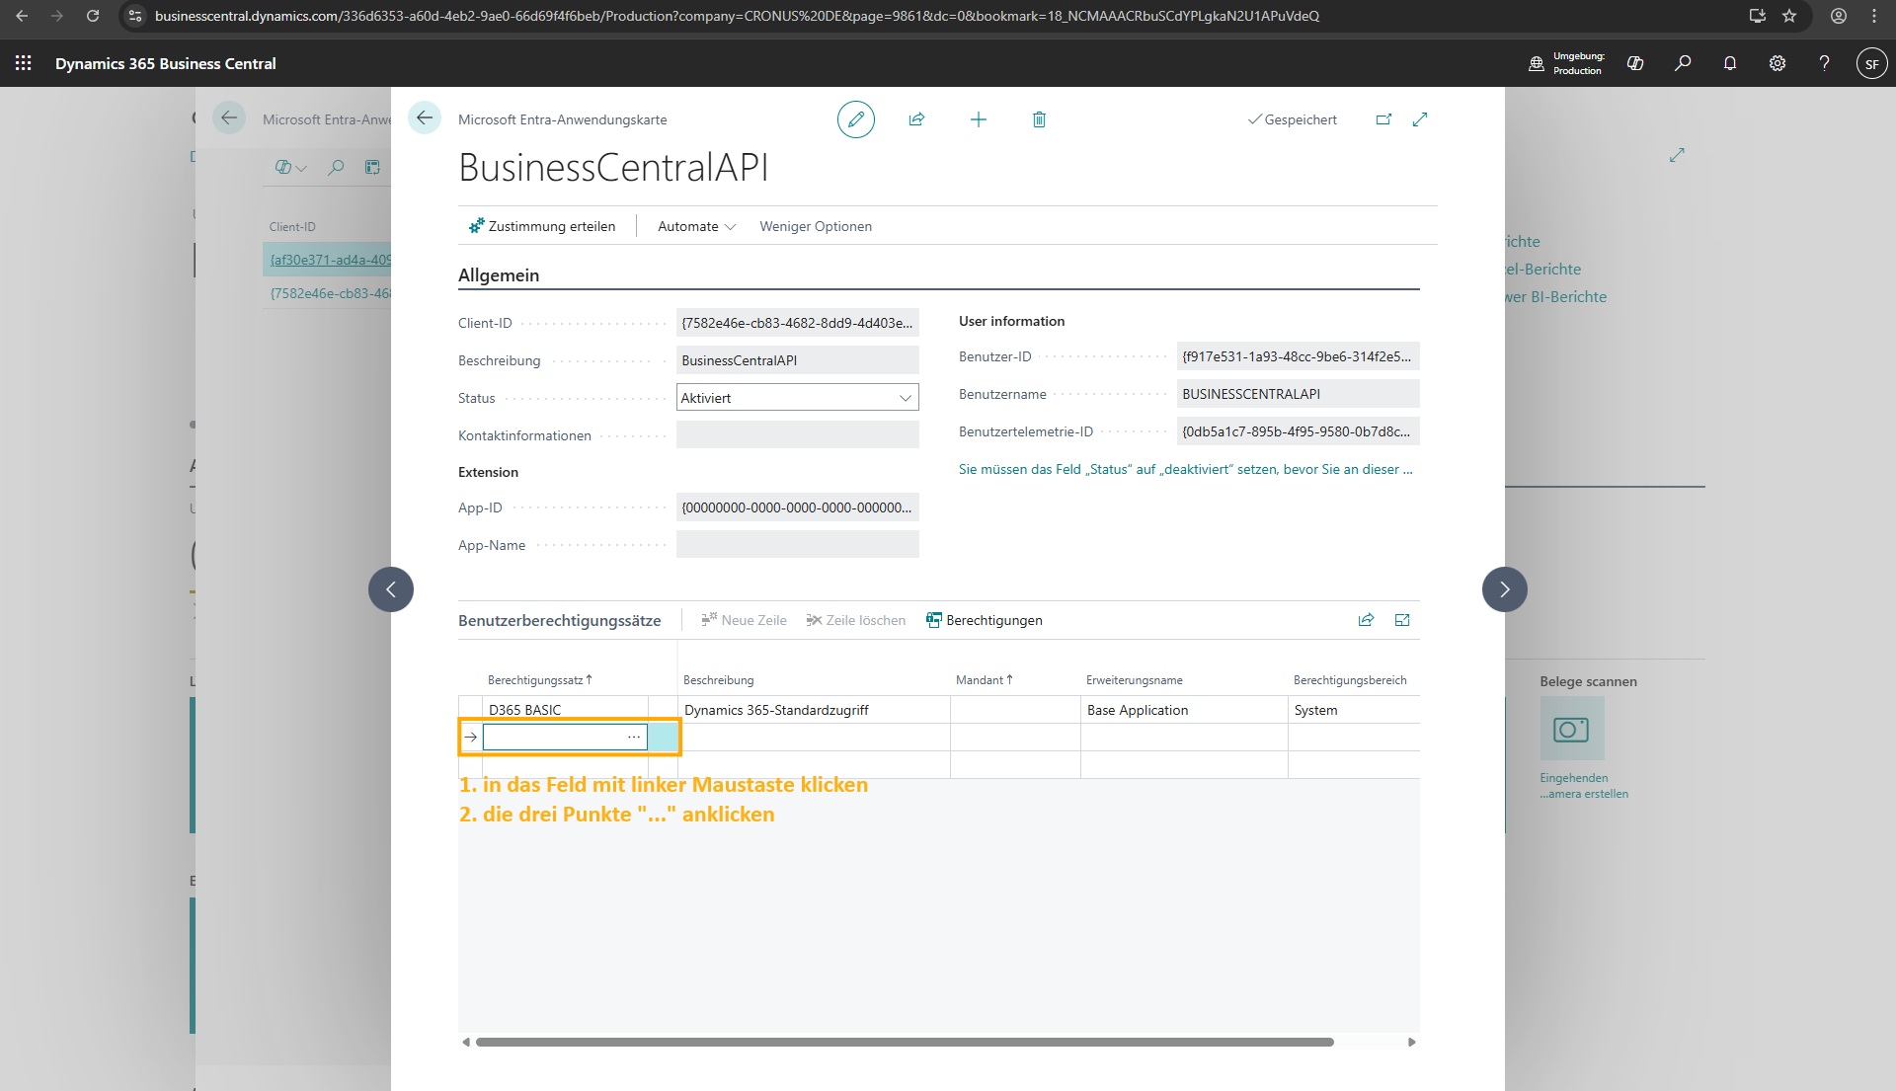Click the Dynamics 365-Standardzugriff description cell
Image resolution: width=1896 pixels, height=1091 pixels.
(814, 710)
